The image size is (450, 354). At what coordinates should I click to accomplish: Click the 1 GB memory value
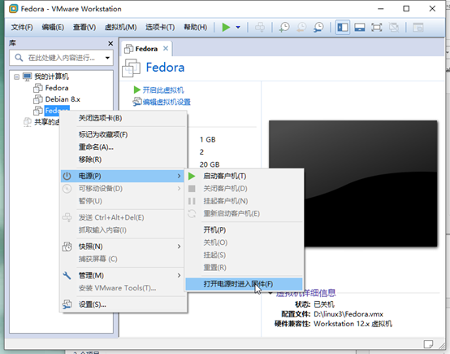pos(207,139)
